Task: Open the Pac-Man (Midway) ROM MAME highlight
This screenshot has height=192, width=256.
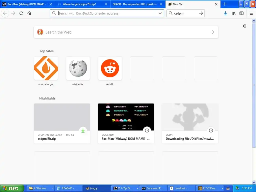Action: coord(126,123)
